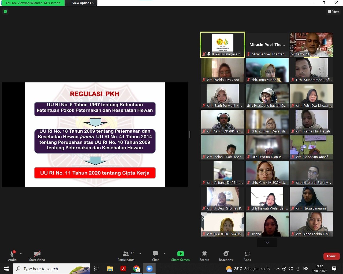
Task: Expand audio options arrow next to Audio
Action: (21, 254)
